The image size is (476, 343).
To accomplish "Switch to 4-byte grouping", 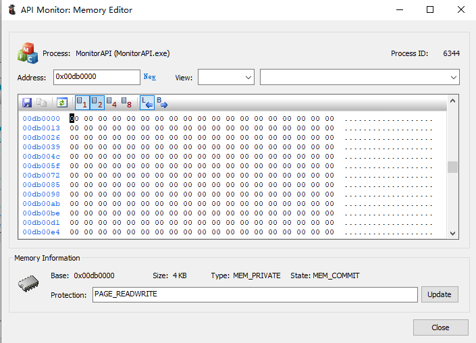I will point(111,103).
